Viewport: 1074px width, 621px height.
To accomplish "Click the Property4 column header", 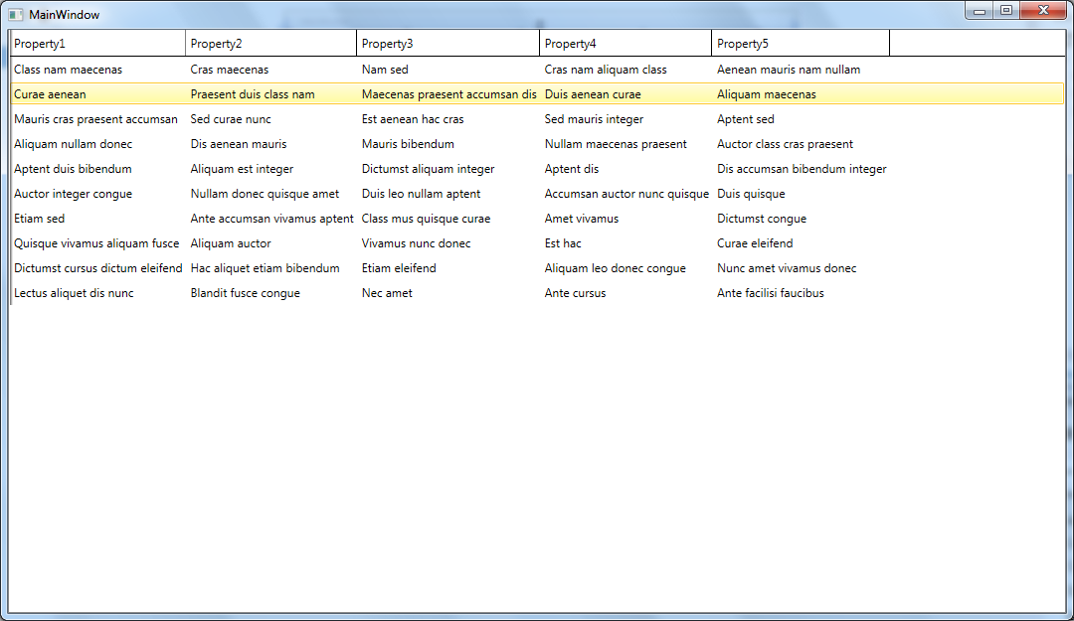I will point(626,44).
